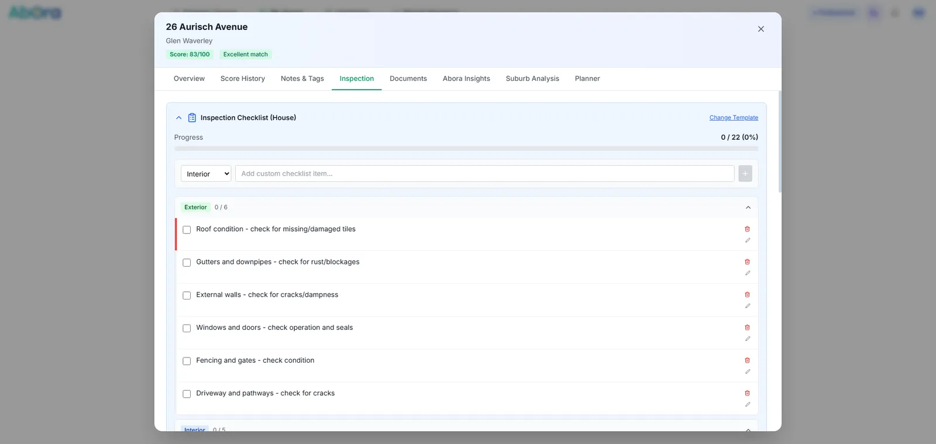
Task: Collapse the Interior section chevron
Action: click(748, 430)
